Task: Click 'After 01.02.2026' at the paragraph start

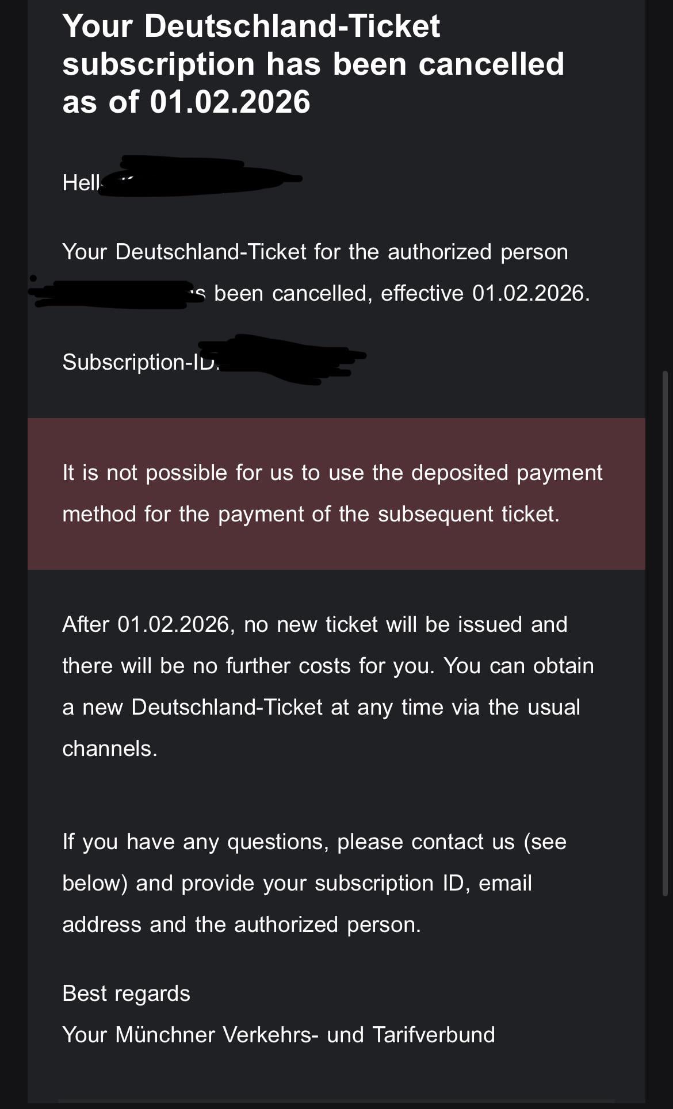Action: click(x=146, y=624)
